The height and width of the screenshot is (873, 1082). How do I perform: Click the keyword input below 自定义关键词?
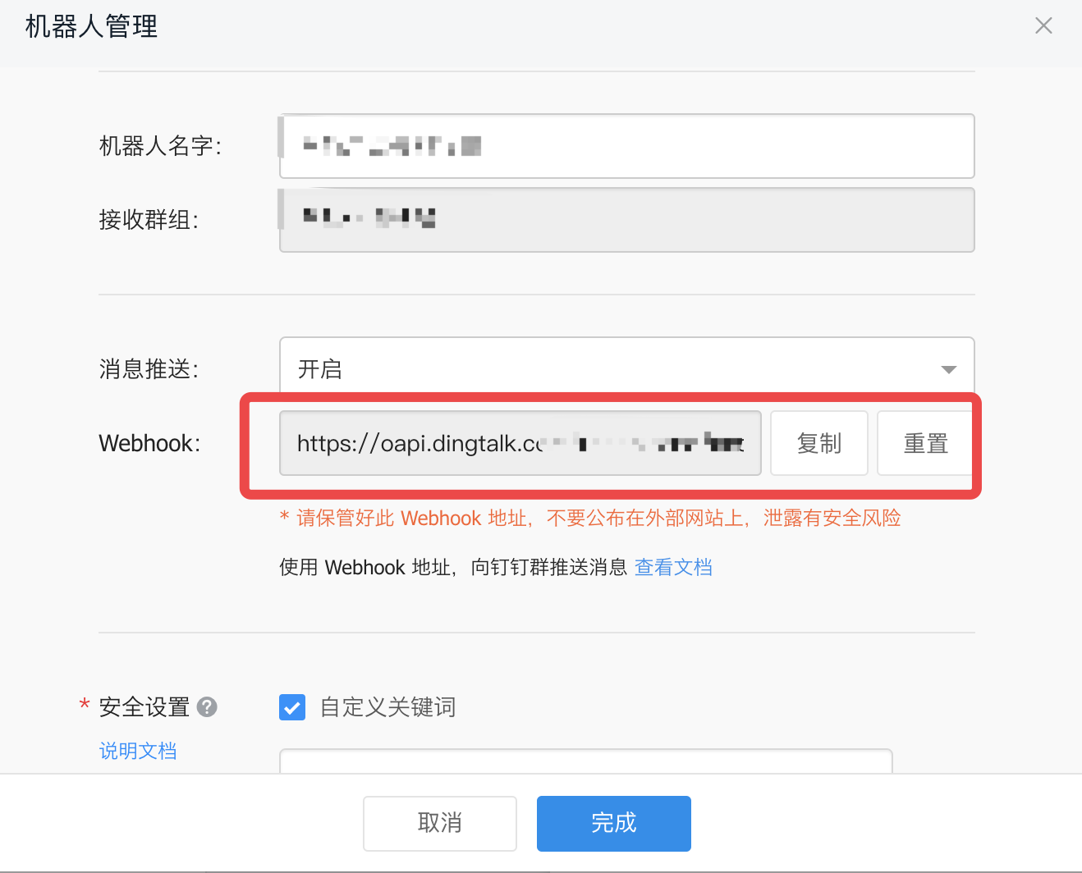pyautogui.click(x=586, y=761)
